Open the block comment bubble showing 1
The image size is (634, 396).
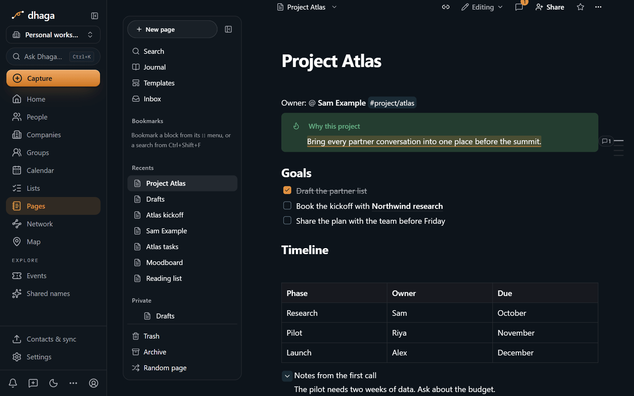pyautogui.click(x=606, y=141)
